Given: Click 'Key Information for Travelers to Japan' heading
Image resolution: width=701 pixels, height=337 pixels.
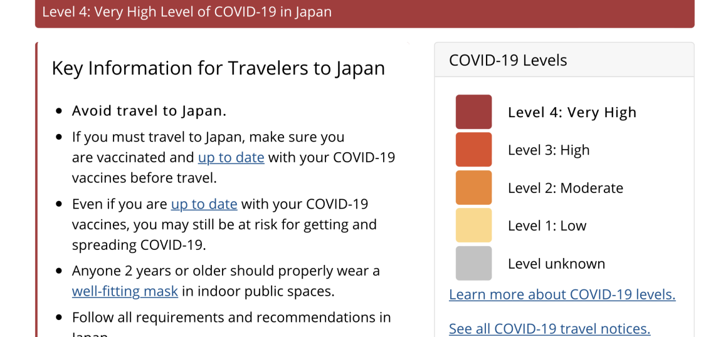Looking at the screenshot, I should [x=218, y=68].
